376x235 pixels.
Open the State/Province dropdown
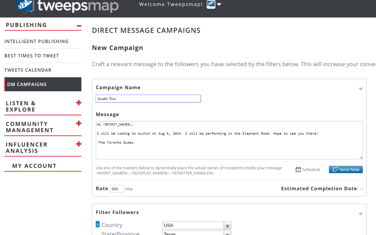pyautogui.click(x=196, y=233)
